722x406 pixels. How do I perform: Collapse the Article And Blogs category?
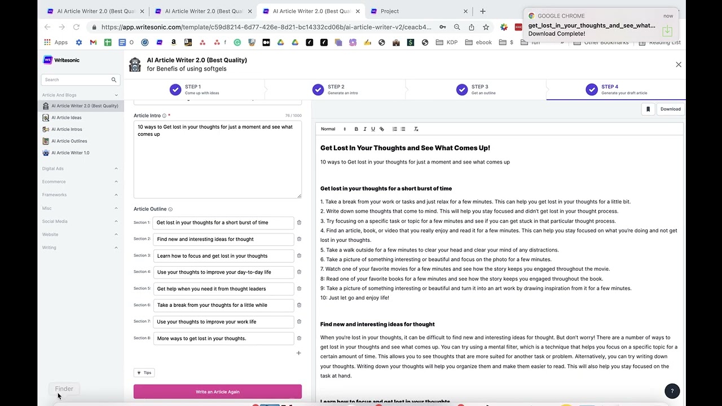[80, 95]
